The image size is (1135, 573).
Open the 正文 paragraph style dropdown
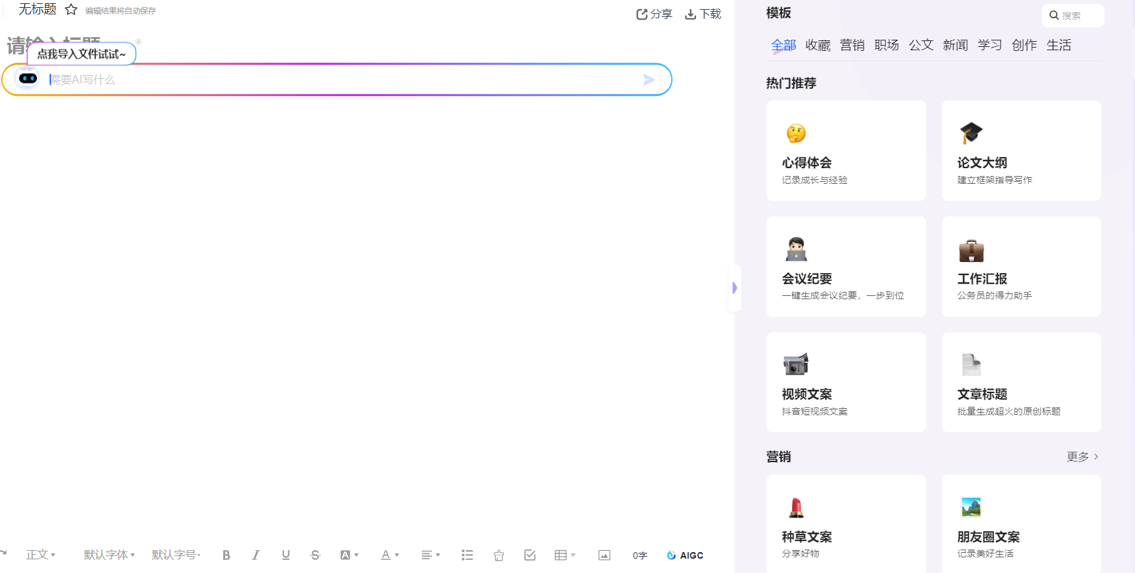pyautogui.click(x=41, y=555)
